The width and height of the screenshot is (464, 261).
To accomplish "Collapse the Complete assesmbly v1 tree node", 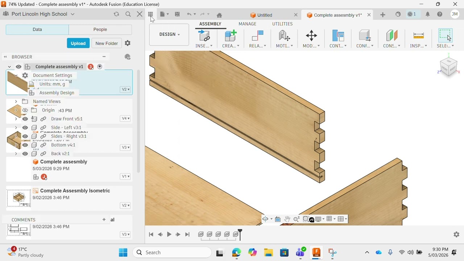I will 9,67.
